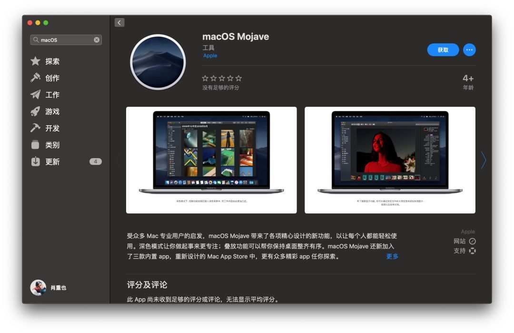Screen dimensions: 514x333
Task: Open the dark mode Finder screenshot thumbnail
Action: pos(211,160)
